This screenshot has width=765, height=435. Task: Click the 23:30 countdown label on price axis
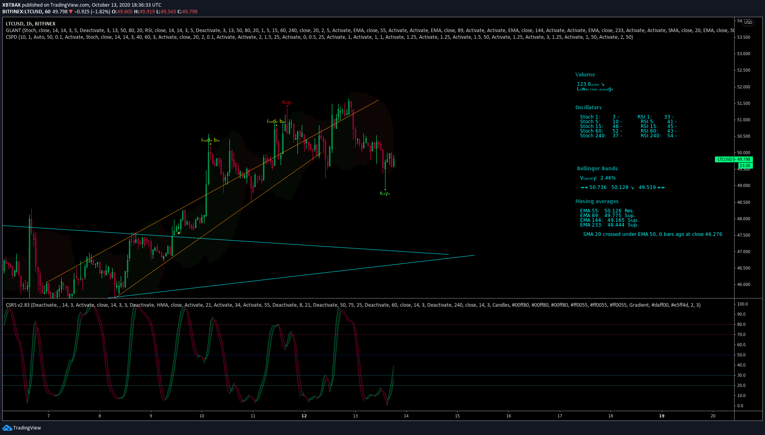(x=745, y=165)
